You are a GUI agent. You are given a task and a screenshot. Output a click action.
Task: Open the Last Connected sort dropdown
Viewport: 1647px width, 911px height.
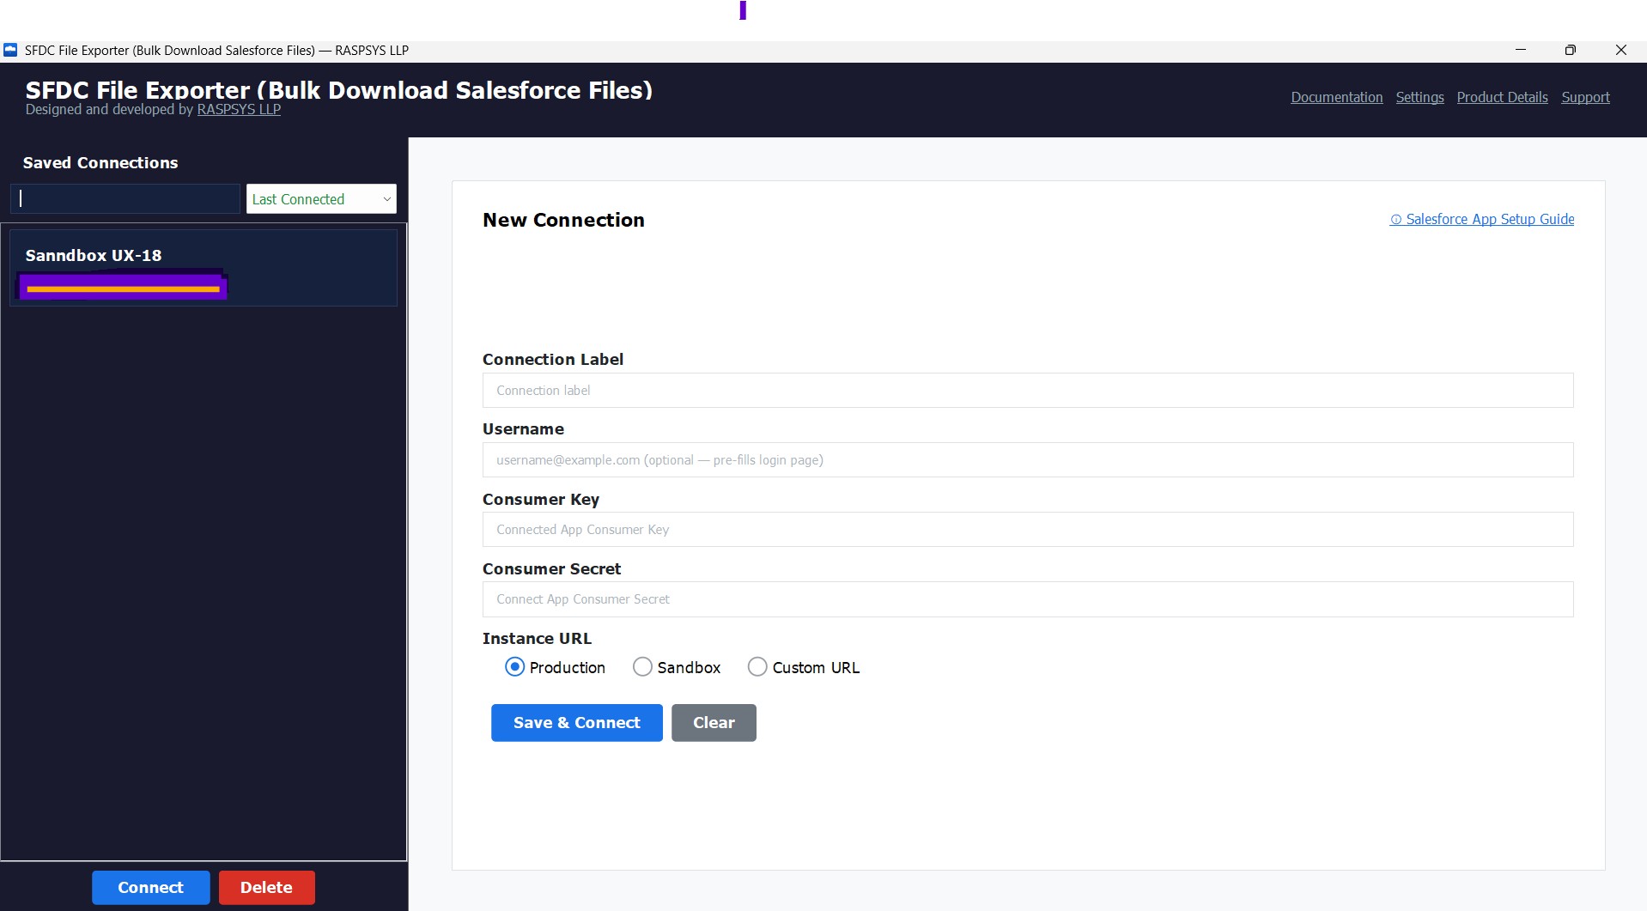pos(320,198)
